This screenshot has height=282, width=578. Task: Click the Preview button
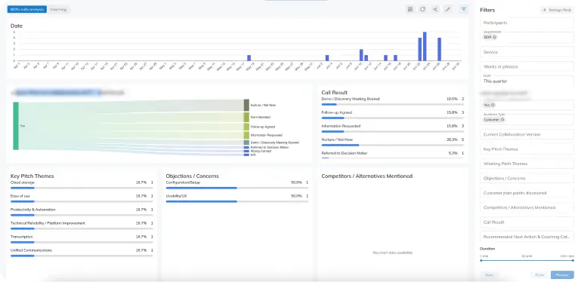[562, 275]
